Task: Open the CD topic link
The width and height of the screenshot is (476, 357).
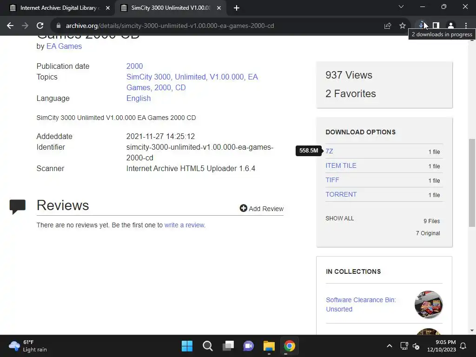Action: pos(180,87)
